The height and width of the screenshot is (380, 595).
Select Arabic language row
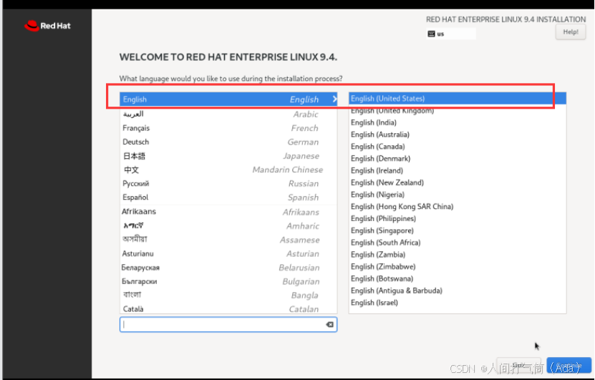[228, 114]
